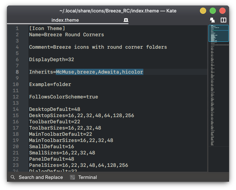The image size is (236, 190).
Task: Close Kate with the red button
Action: point(222,11)
